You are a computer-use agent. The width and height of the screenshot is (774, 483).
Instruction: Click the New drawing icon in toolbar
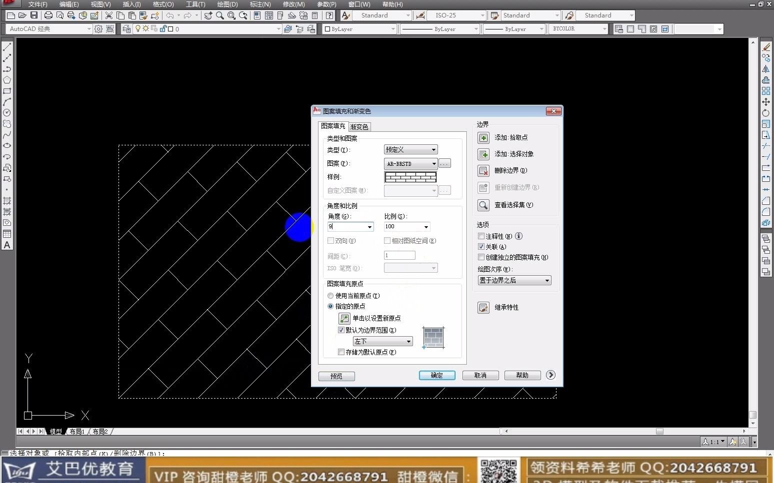10,15
